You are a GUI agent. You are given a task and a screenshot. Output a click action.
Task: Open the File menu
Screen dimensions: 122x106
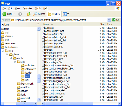click(4, 8)
